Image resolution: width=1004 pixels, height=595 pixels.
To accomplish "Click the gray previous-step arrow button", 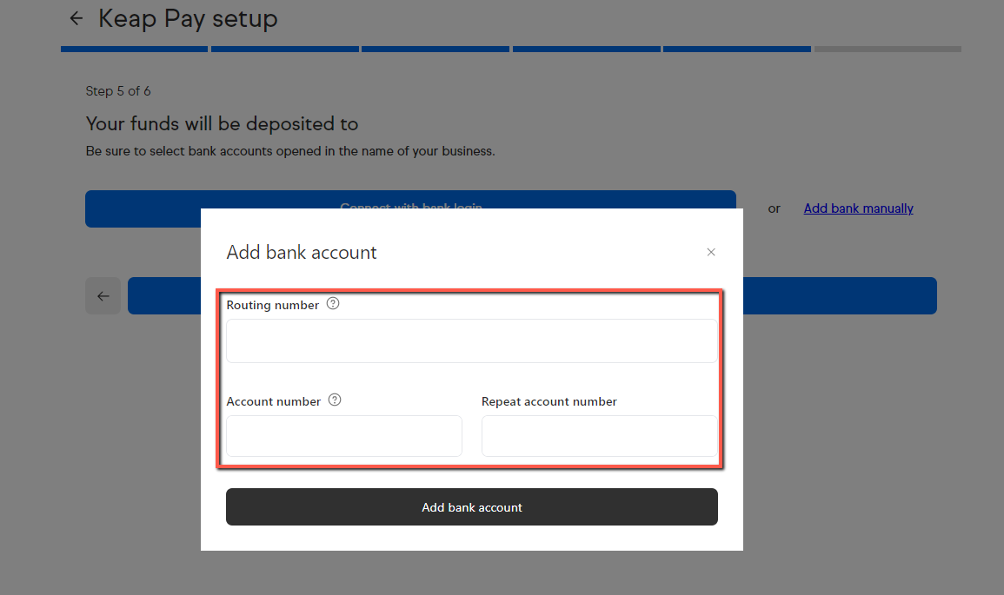I will tap(103, 295).
